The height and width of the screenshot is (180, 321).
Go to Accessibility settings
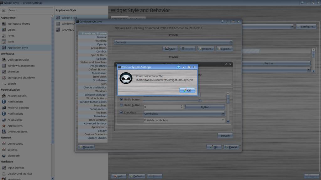(x=15, y=120)
